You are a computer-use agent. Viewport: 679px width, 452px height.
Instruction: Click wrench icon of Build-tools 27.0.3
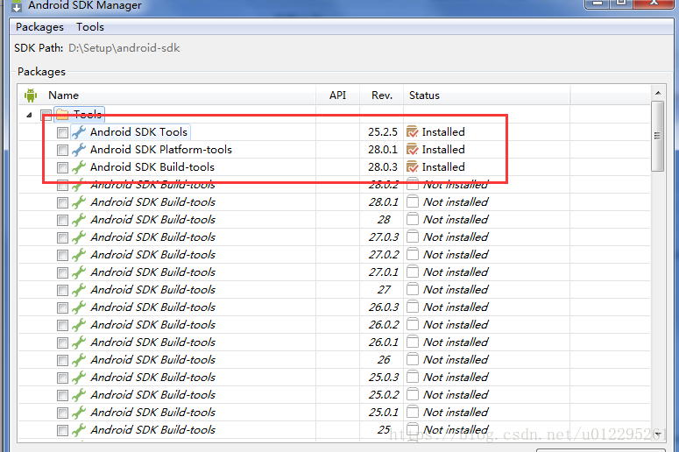click(x=79, y=237)
